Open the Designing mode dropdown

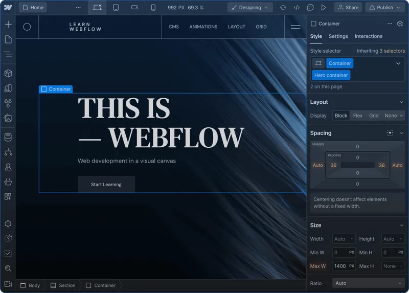(x=250, y=8)
